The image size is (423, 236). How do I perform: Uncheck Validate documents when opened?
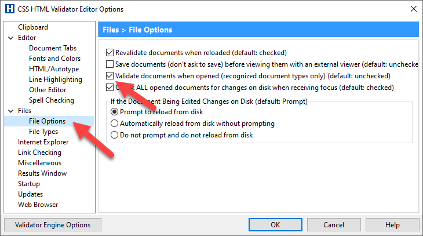click(110, 76)
